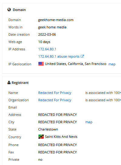Click the state value Charlestown

(x=48, y=129)
